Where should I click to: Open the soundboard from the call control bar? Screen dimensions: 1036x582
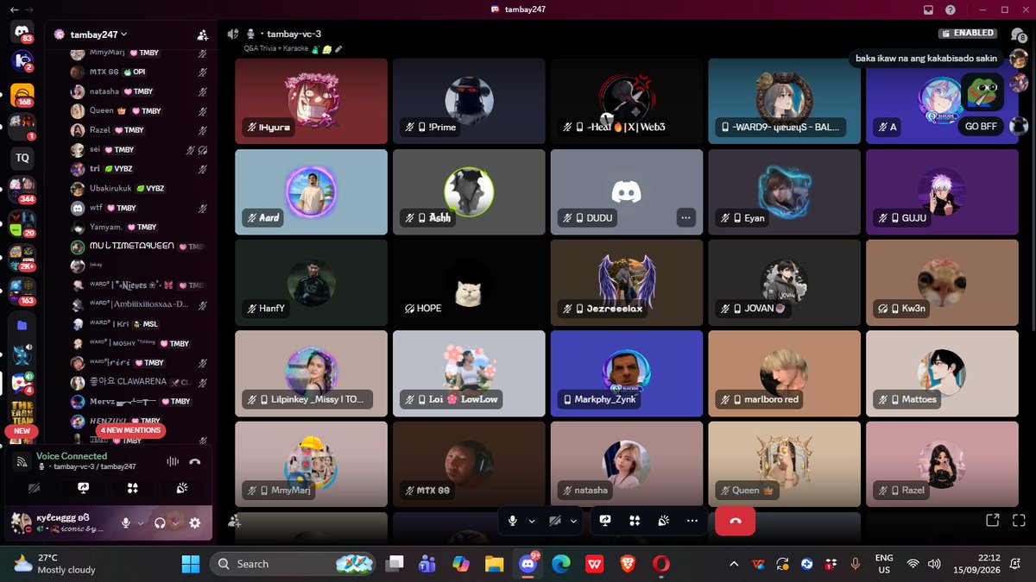pos(664,521)
